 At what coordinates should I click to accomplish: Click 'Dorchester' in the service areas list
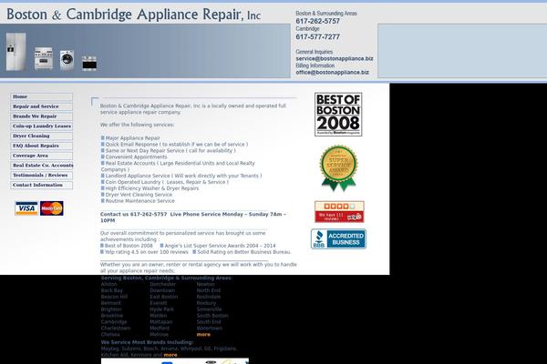[x=162, y=284]
